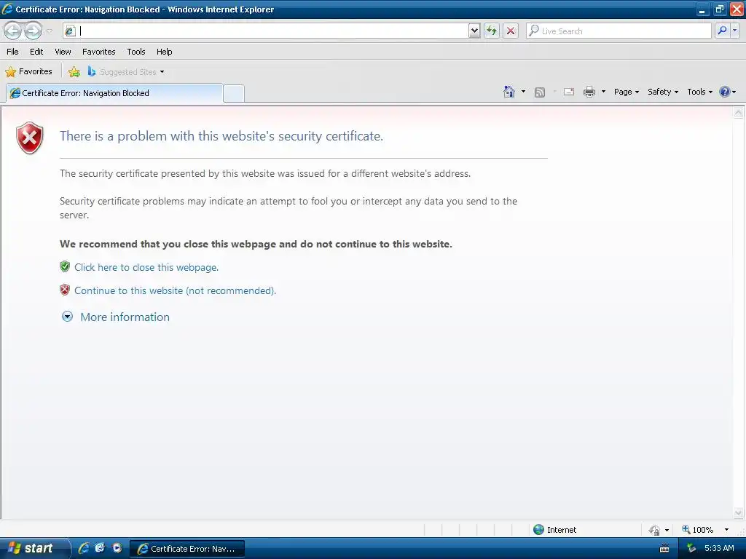This screenshot has width=746, height=559.
Task: Expand the address bar history dropdown
Action: [x=474, y=31]
